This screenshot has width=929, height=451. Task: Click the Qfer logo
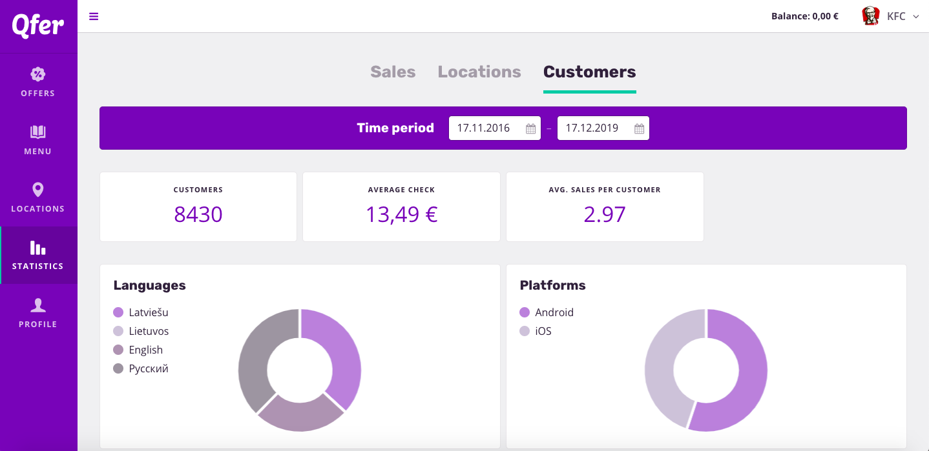click(38, 25)
